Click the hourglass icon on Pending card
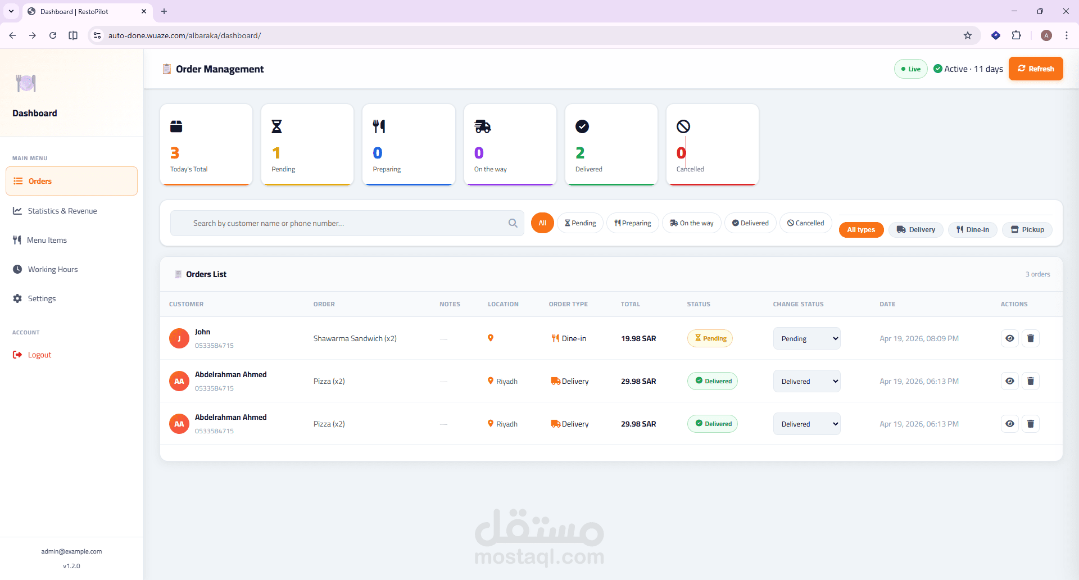The height and width of the screenshot is (580, 1079). click(x=276, y=126)
